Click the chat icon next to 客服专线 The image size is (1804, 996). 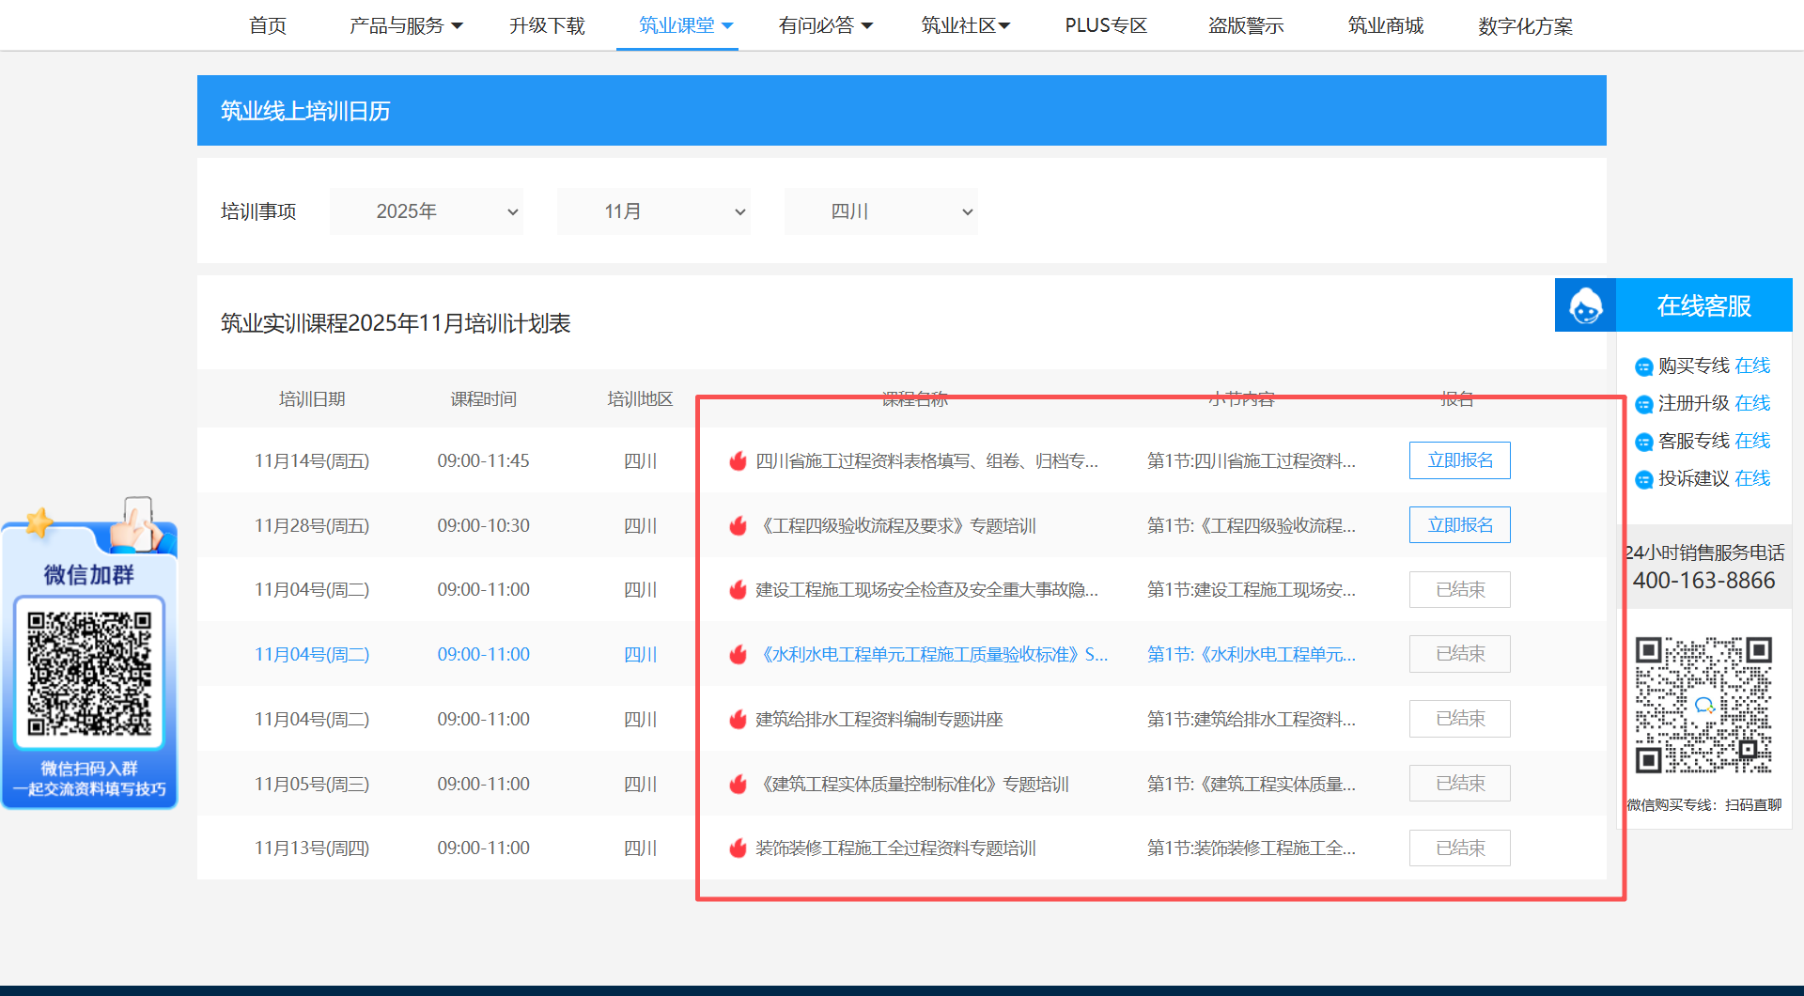(x=1643, y=442)
